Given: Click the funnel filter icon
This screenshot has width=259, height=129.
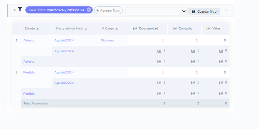Looking at the screenshot, I should pos(20,10).
